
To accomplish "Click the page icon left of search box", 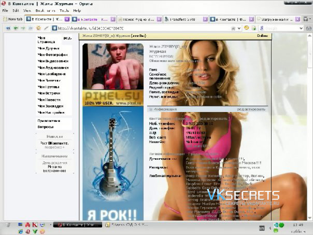I will [x=254, y=28].
